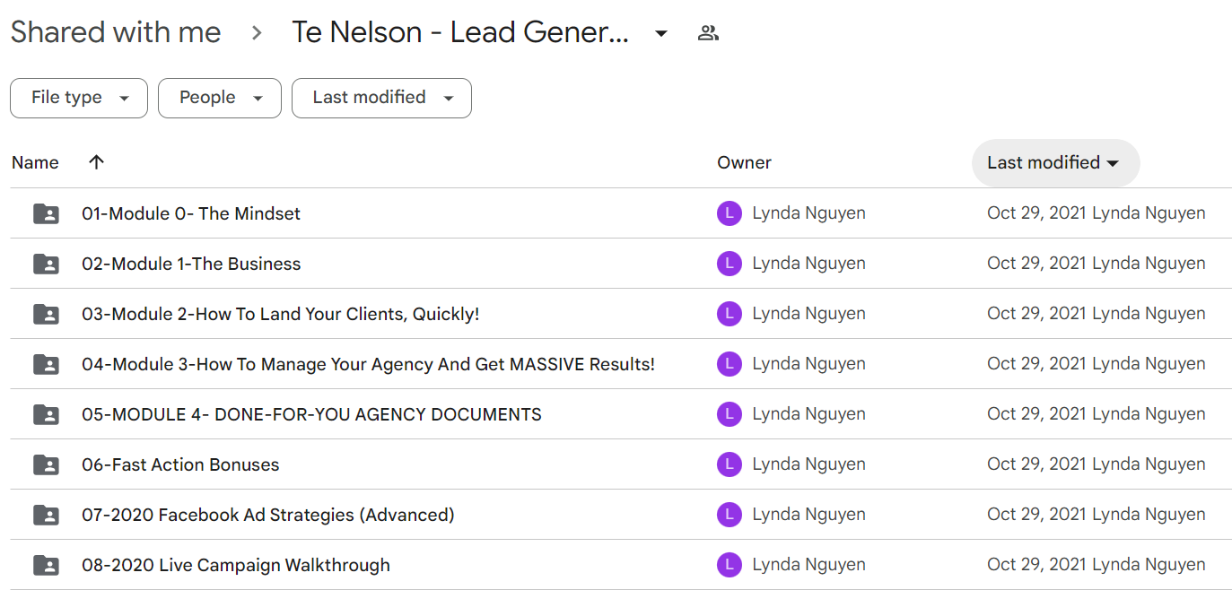Click the folder icon for 04-Module 3
This screenshot has height=590, width=1232.
pos(46,364)
